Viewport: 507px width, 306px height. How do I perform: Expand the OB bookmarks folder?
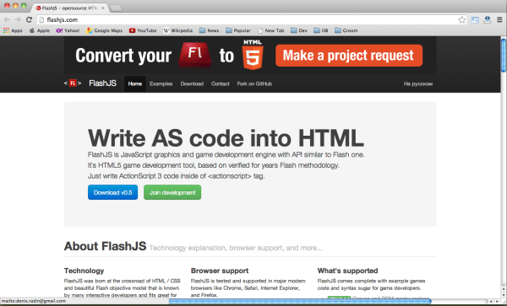click(x=321, y=30)
